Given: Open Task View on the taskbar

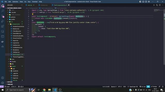Looking at the screenshot, I should click(39, 90).
